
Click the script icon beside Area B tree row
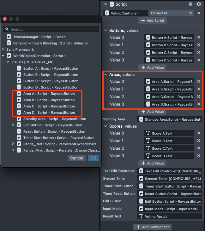tap(19, 100)
